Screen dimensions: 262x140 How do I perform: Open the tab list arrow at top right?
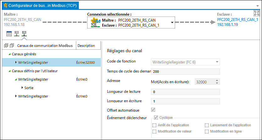coord(258,6)
